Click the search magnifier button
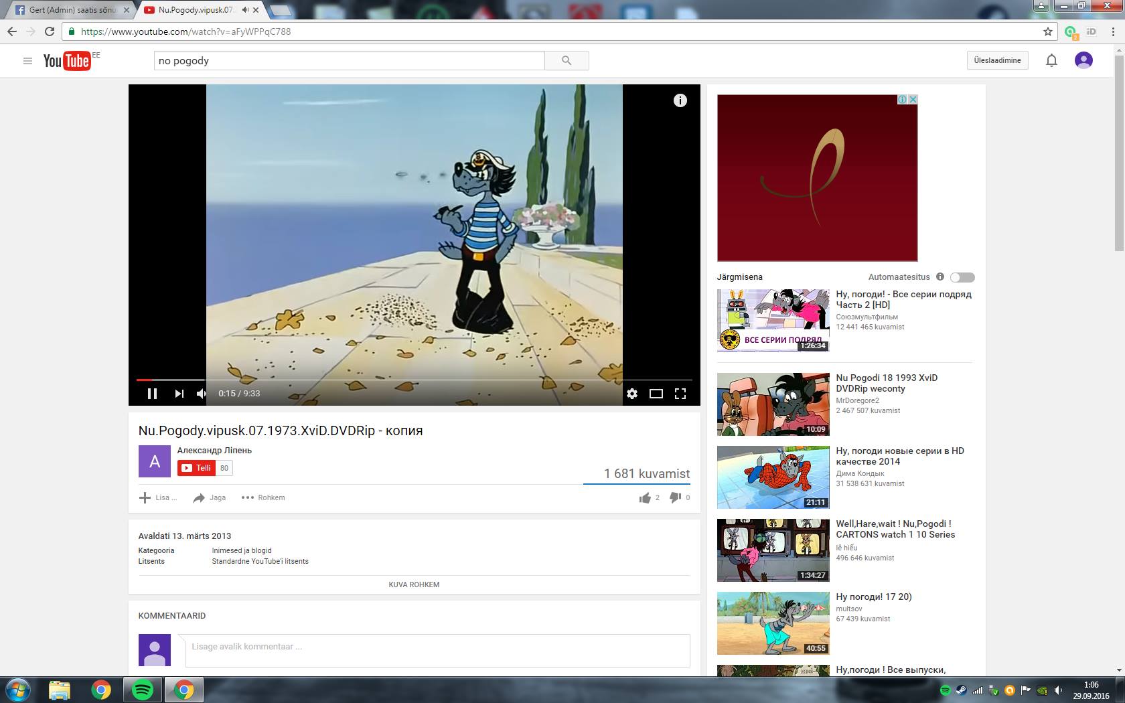This screenshot has width=1125, height=703. click(567, 60)
